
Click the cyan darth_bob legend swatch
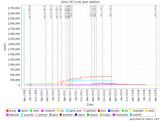[67, 111]
